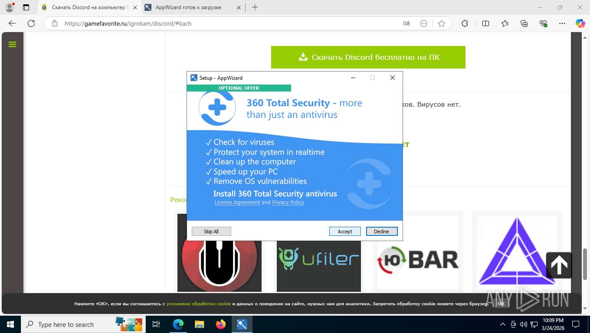Open File Explorer from the taskbar
Screen dimensions: 590x333
pyautogui.click(x=199, y=324)
